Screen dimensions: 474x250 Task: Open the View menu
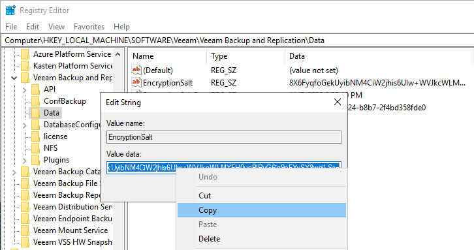point(57,27)
